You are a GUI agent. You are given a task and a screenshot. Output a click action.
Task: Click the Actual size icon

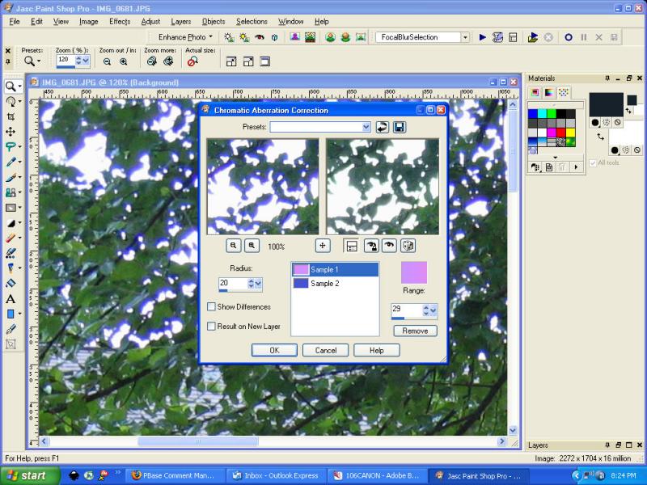192,62
